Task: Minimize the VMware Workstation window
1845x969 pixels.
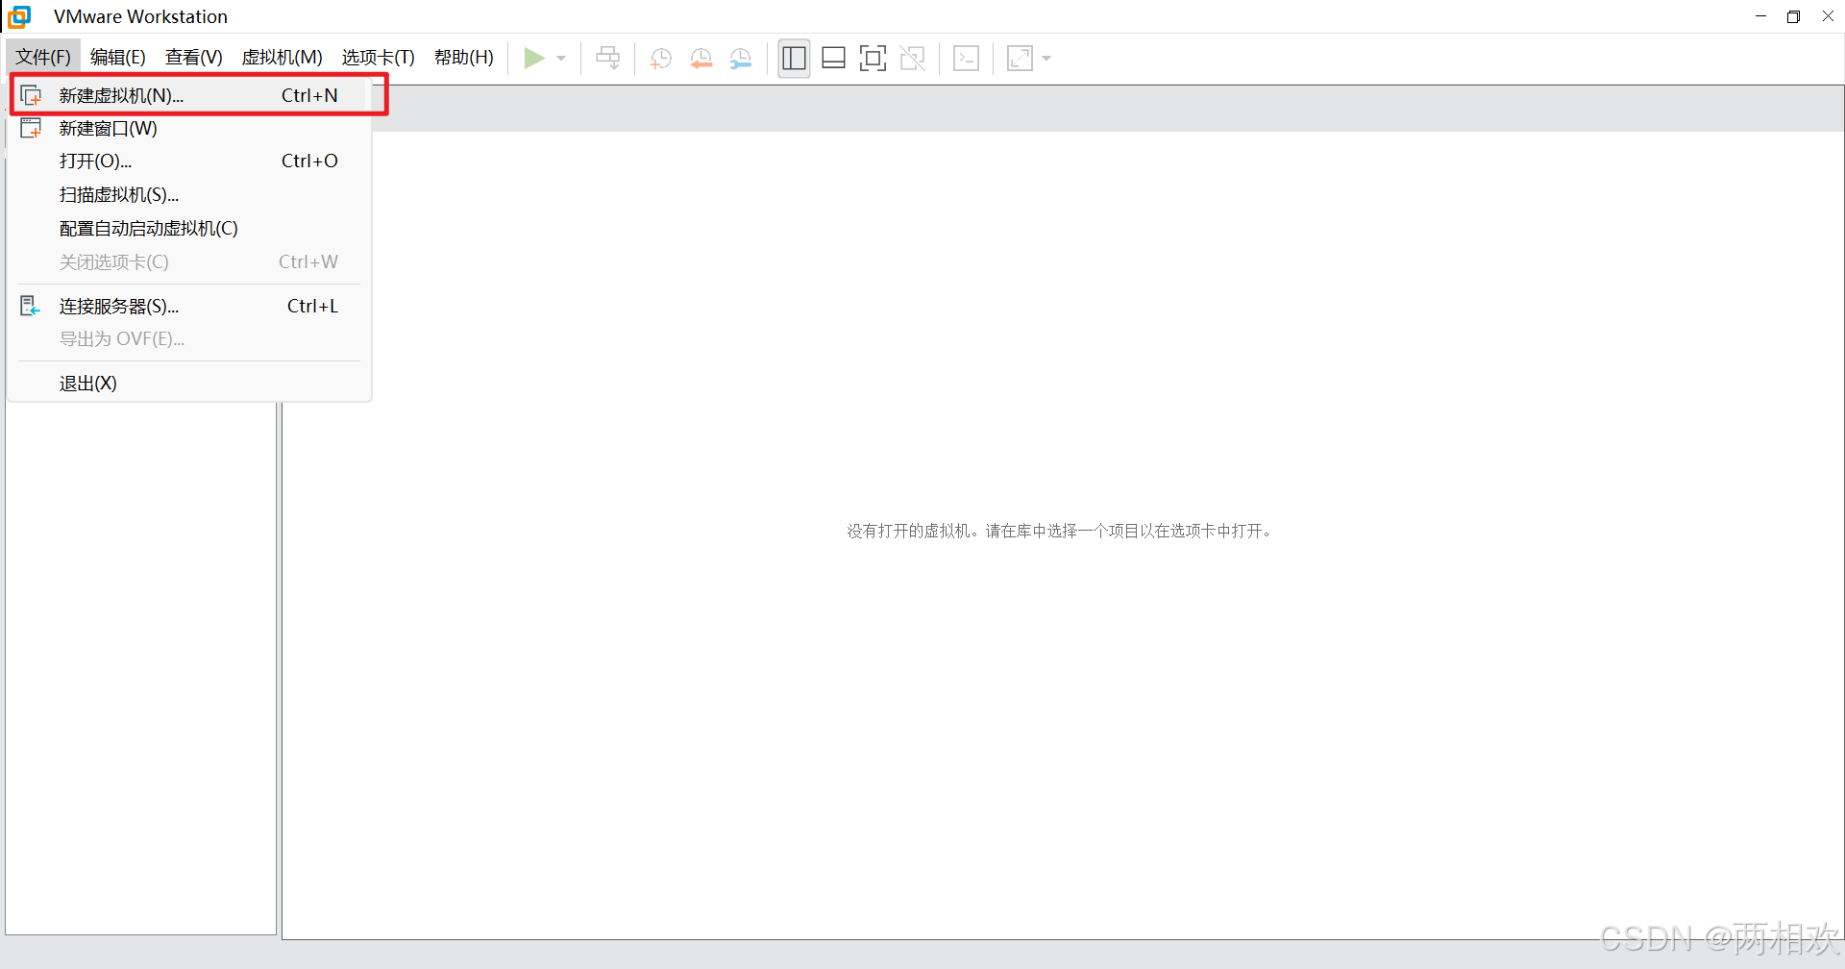Action: [x=1760, y=16]
